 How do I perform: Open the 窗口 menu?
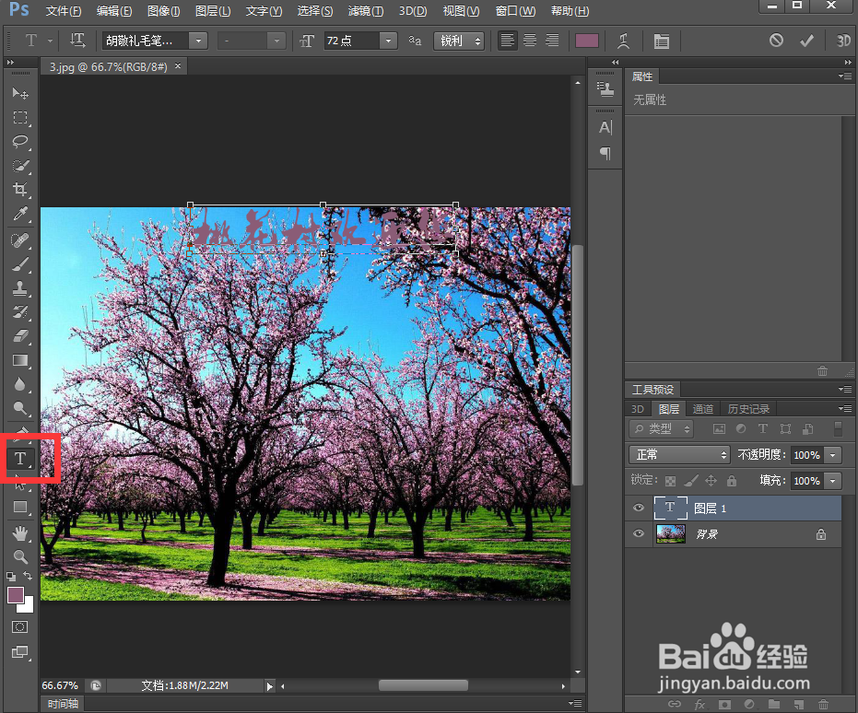[x=515, y=11]
